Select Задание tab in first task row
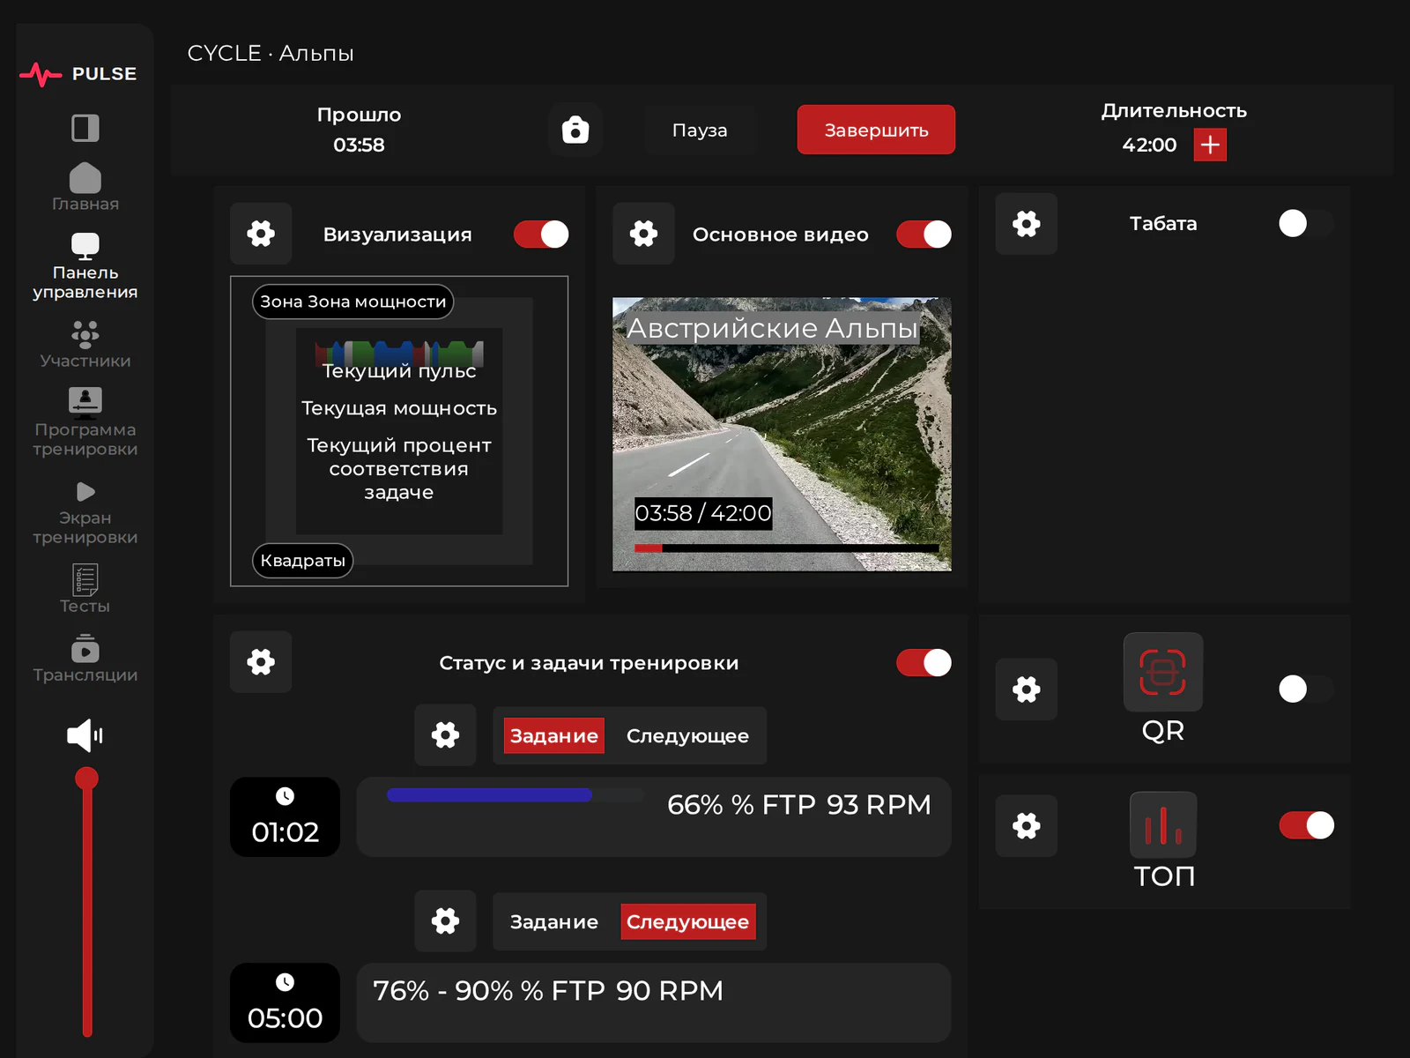 (x=554, y=735)
